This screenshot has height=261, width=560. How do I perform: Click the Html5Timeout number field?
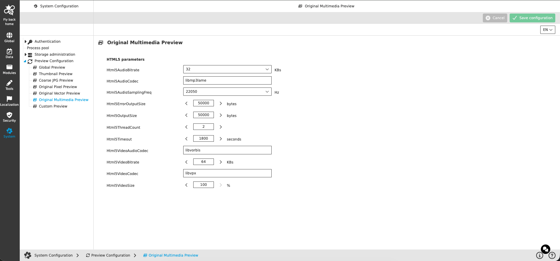point(203,138)
